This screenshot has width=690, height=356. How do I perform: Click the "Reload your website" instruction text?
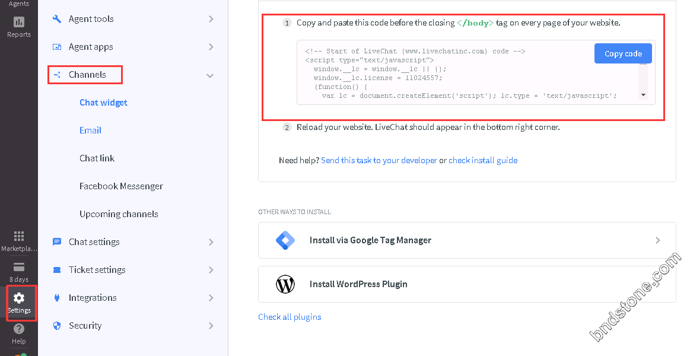point(428,127)
